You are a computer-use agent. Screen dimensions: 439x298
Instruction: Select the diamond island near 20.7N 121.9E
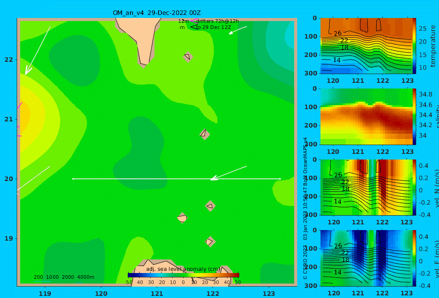click(205, 134)
